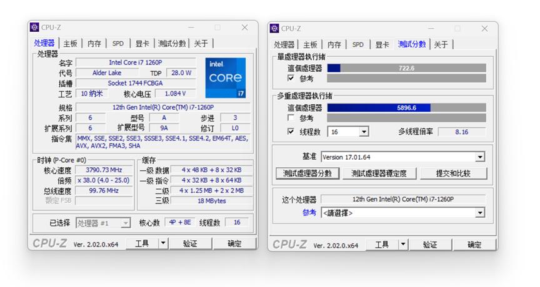Viewport: 540px width, 287px height.
Task: Click the Intel Core i7 logo badge
Action: click(x=226, y=78)
